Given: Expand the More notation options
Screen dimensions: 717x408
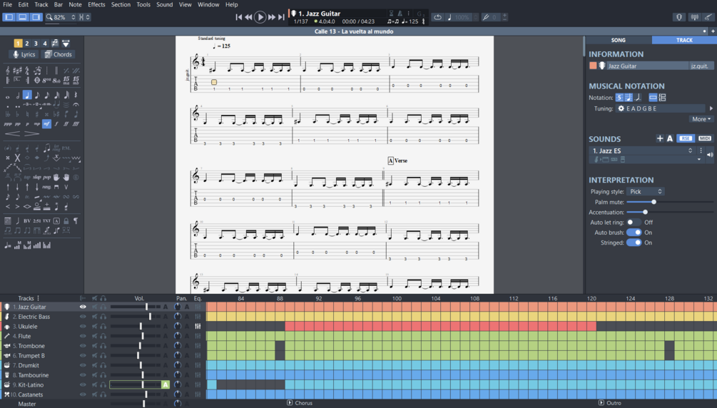Looking at the screenshot, I should (x=701, y=119).
